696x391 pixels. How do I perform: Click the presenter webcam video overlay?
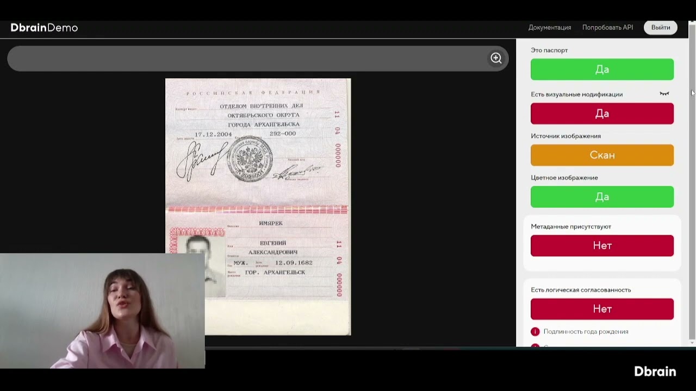point(102,311)
